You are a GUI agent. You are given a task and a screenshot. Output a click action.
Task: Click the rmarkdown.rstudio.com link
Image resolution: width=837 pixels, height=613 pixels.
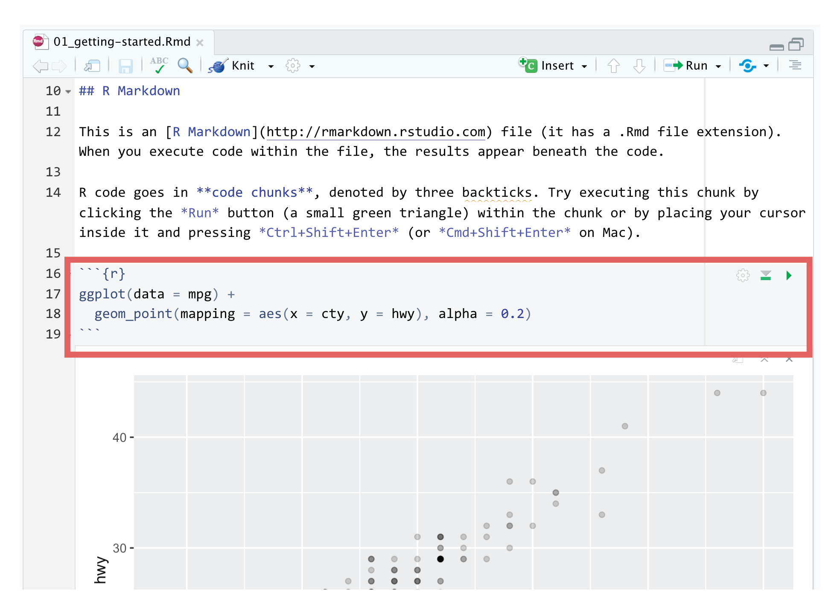(376, 132)
